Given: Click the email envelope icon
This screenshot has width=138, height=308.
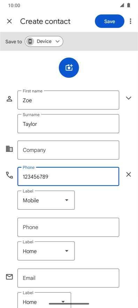Looking at the screenshot, I should (x=9, y=277).
